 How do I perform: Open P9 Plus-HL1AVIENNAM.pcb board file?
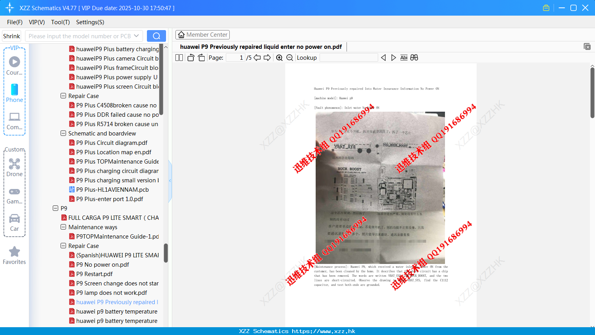[x=113, y=190]
